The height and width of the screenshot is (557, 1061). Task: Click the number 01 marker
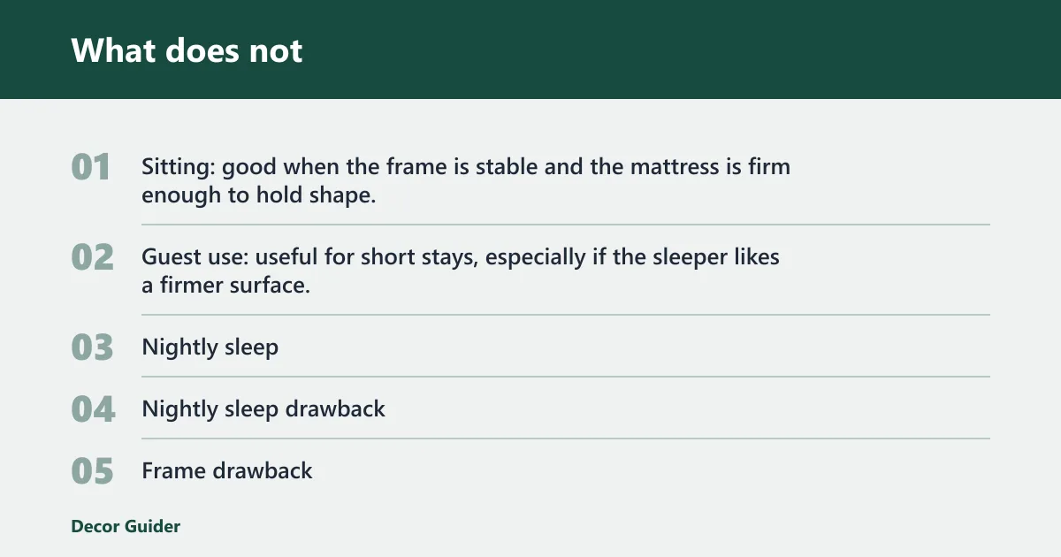point(91,167)
